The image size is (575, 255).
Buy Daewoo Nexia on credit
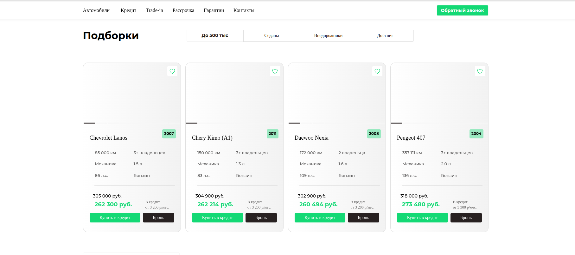pos(320,218)
